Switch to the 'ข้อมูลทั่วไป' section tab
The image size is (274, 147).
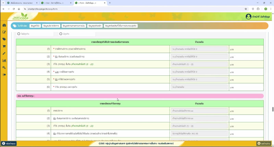(x=35, y=26)
